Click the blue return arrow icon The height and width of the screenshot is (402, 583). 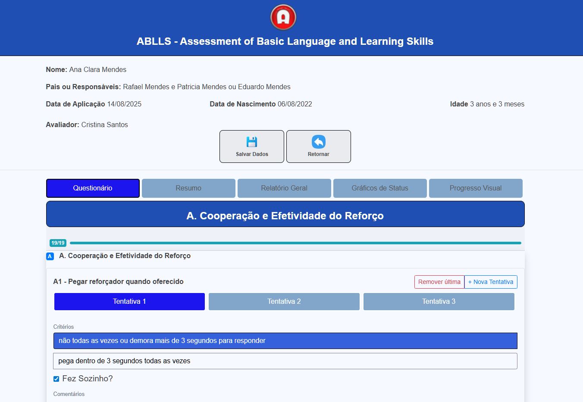318,142
